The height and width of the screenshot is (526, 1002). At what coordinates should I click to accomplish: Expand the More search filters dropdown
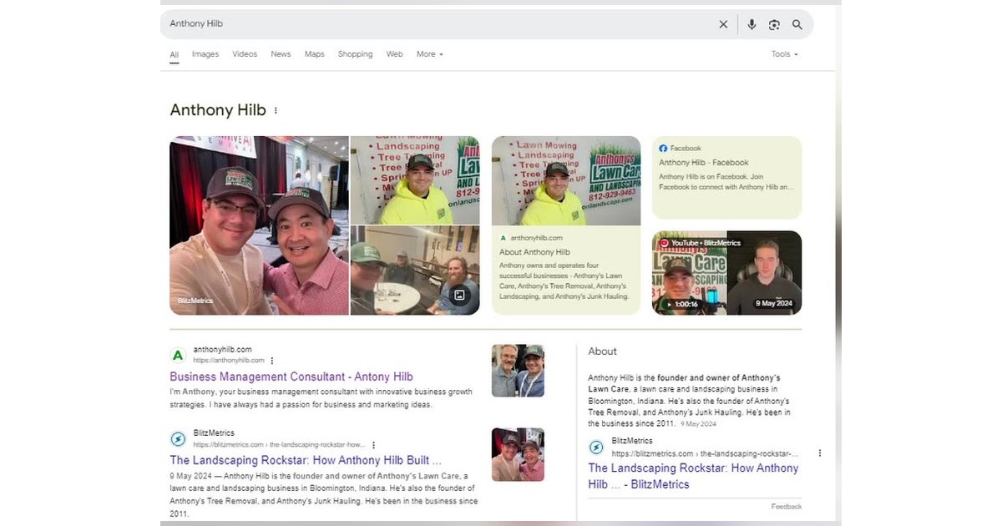coord(429,54)
